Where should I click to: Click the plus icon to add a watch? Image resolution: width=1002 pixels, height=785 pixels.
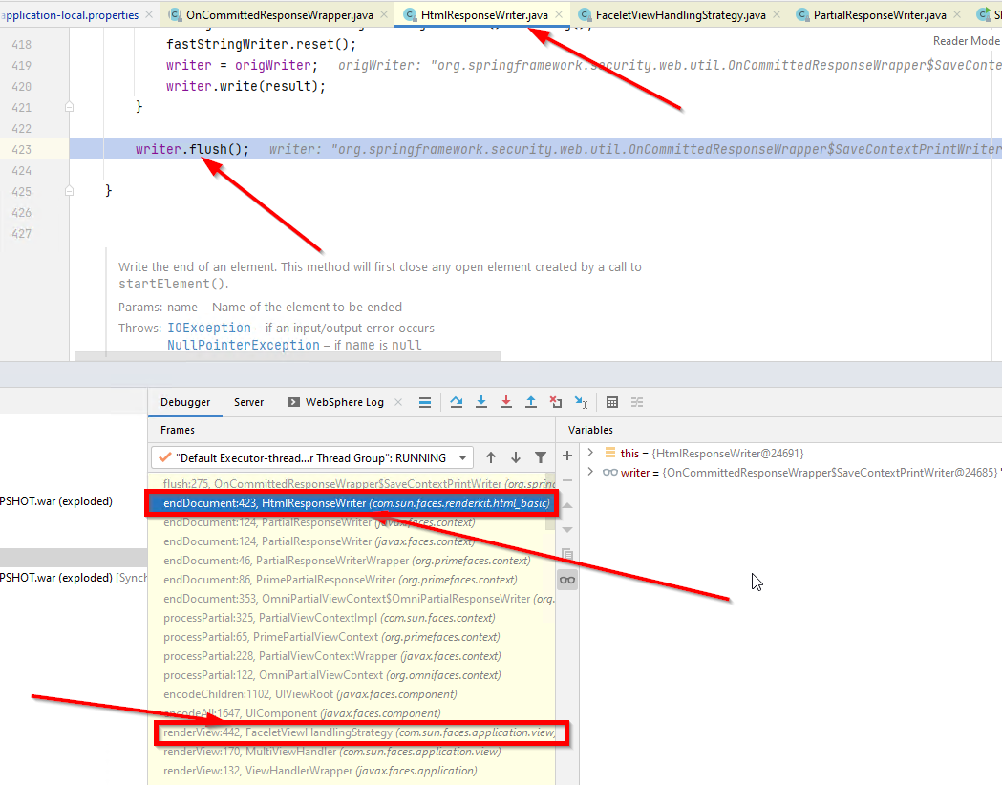click(x=566, y=456)
